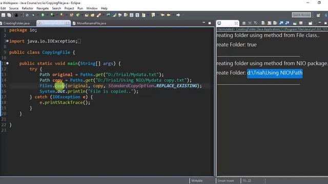The height and width of the screenshot is (184, 328).
Task: Toggle Pin Console button
Action: (295, 23)
